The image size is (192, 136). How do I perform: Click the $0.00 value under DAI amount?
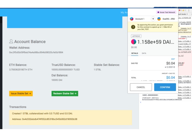tap(134, 47)
